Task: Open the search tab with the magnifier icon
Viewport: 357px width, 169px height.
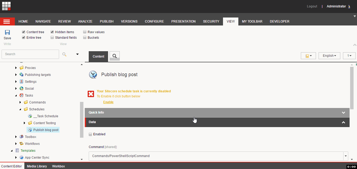Action: point(115,56)
